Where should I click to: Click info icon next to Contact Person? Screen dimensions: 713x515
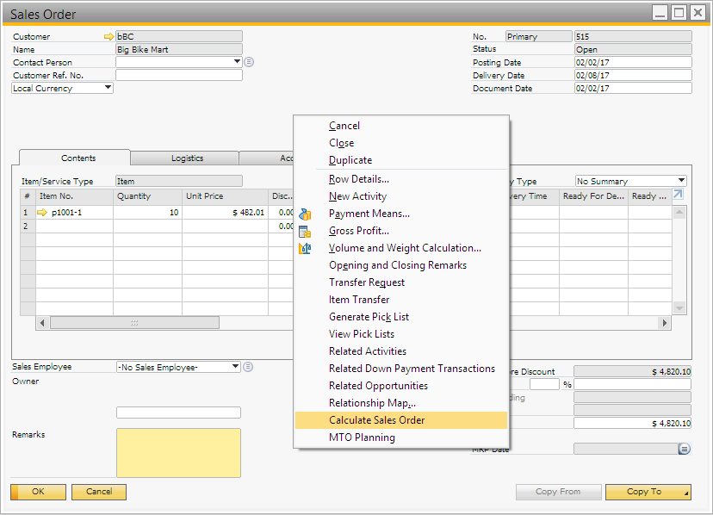(249, 62)
